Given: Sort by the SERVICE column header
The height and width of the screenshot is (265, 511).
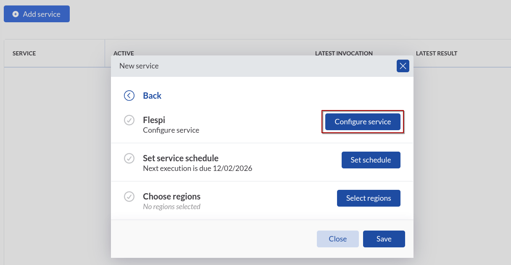Looking at the screenshot, I should click(x=24, y=53).
